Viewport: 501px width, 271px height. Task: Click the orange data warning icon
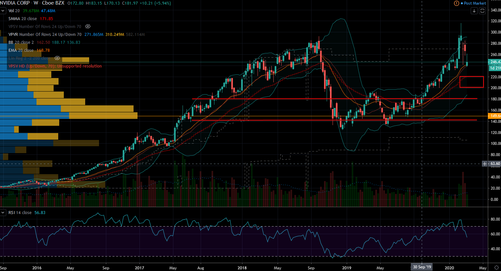pos(456,3)
